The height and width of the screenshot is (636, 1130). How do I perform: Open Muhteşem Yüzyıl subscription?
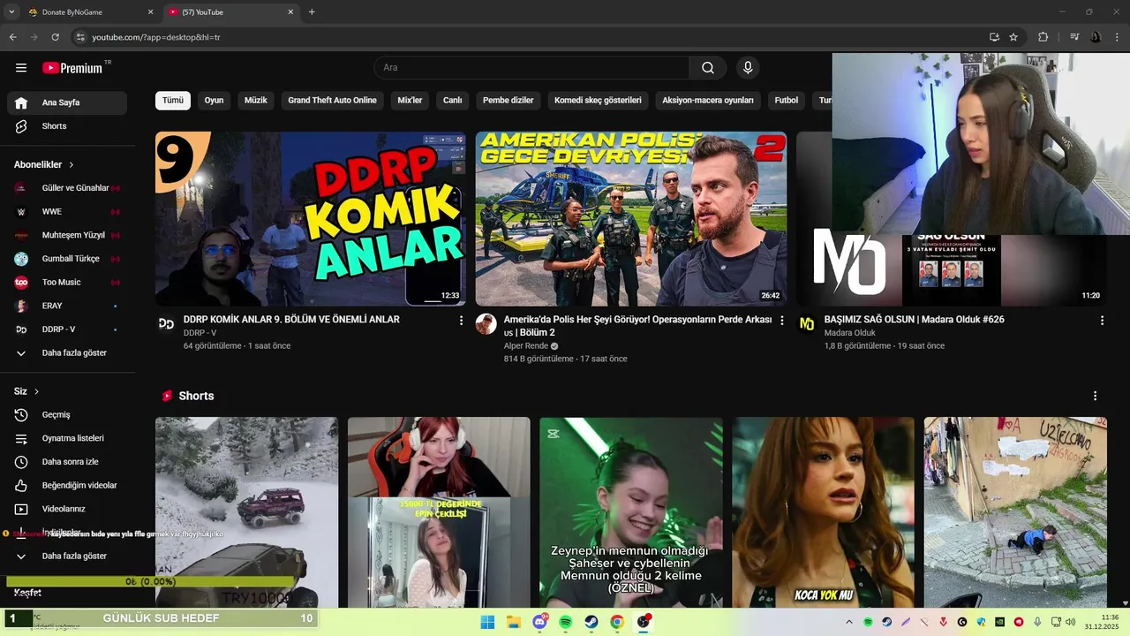pyautogui.click(x=67, y=236)
